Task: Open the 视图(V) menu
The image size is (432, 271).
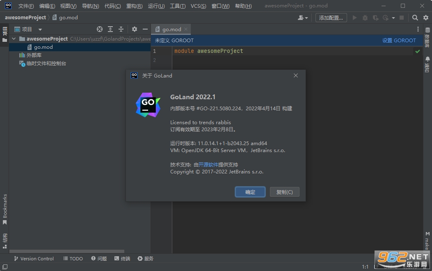Action: [x=69, y=6]
